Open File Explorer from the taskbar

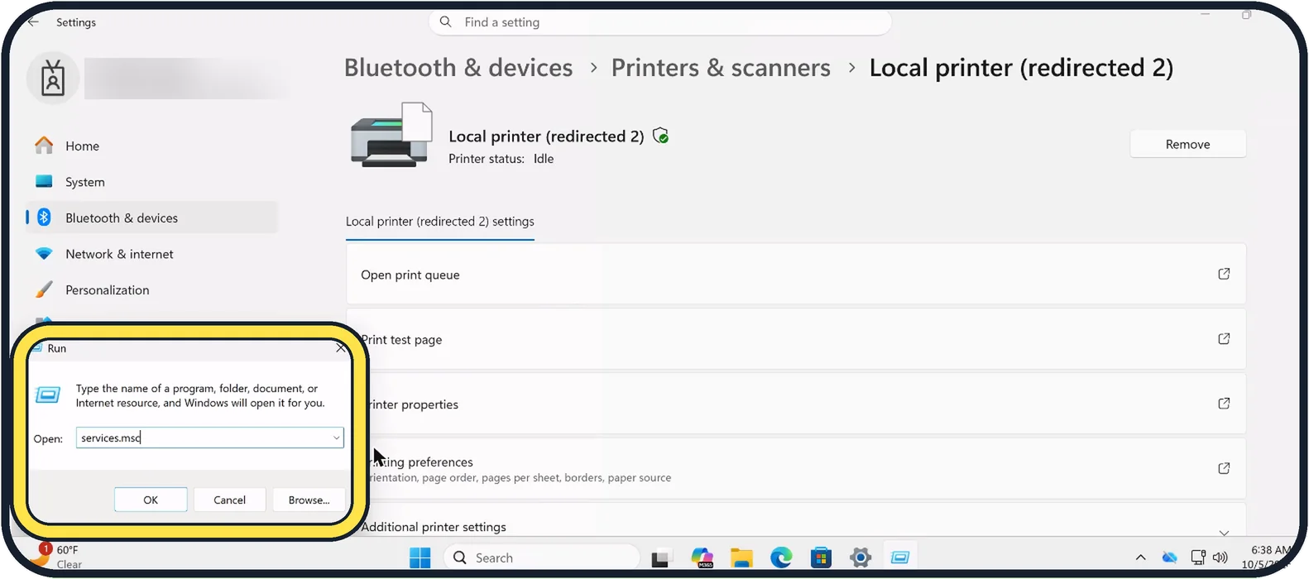(x=741, y=558)
